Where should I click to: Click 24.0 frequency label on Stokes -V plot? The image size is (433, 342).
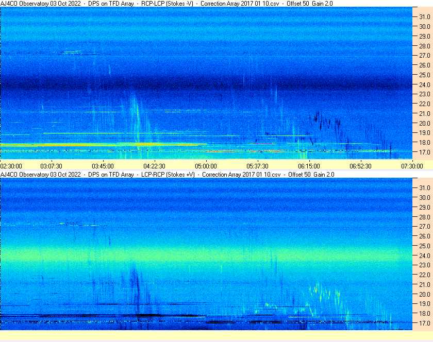click(x=425, y=84)
